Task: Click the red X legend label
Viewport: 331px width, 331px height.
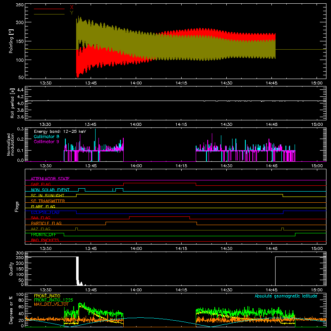Action: 72,7
